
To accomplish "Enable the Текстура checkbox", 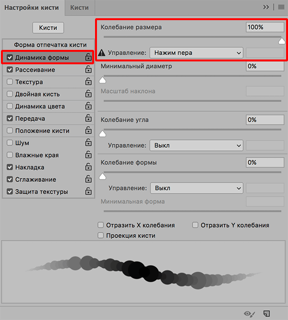I will [x=10, y=82].
